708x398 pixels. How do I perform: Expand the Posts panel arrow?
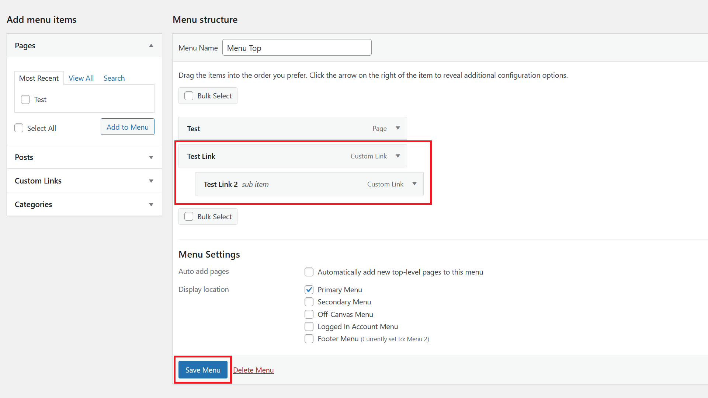click(x=151, y=157)
